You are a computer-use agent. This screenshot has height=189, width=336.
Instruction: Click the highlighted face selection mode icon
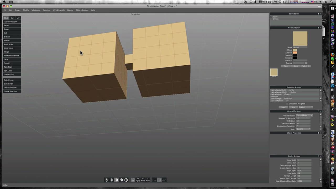(x=116, y=180)
